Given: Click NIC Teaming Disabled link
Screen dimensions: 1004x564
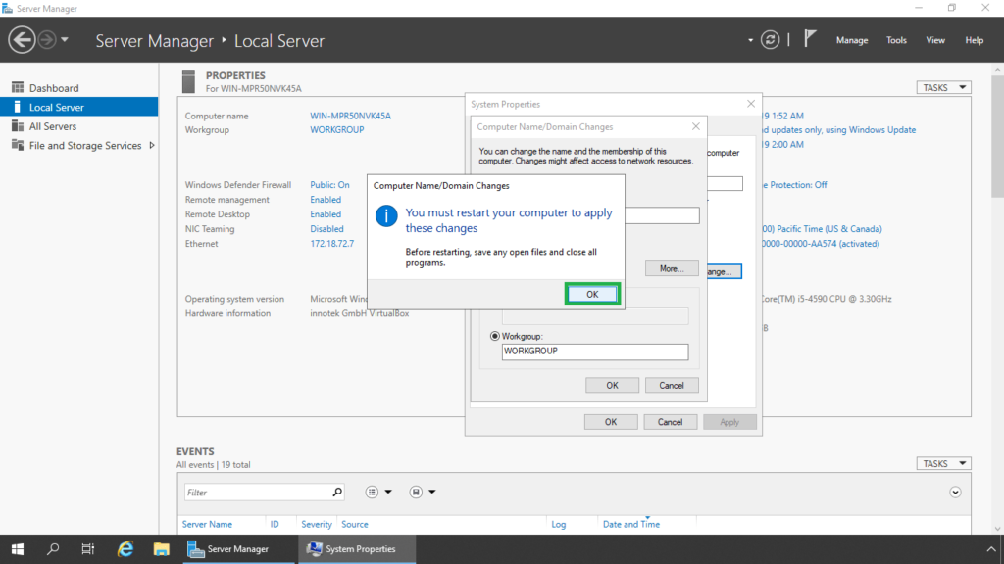Looking at the screenshot, I should tap(326, 229).
